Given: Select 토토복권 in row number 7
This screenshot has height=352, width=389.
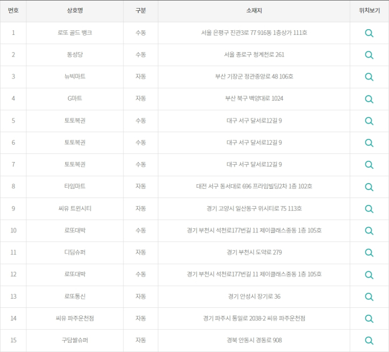Looking at the screenshot, I should (75, 164).
